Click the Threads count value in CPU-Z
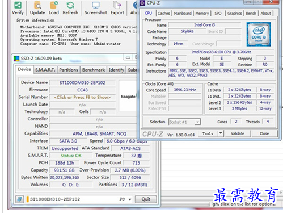283x213 pixels. coord(268,122)
